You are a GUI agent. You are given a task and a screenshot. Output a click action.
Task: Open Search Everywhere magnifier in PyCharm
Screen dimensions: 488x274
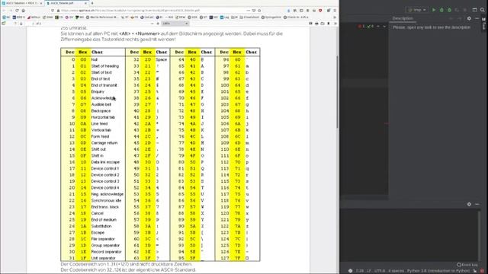tap(483, 10)
